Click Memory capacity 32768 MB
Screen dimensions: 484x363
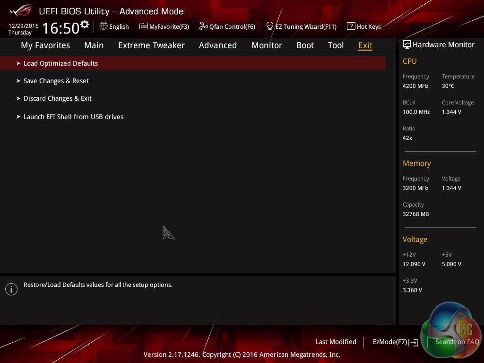click(x=415, y=214)
